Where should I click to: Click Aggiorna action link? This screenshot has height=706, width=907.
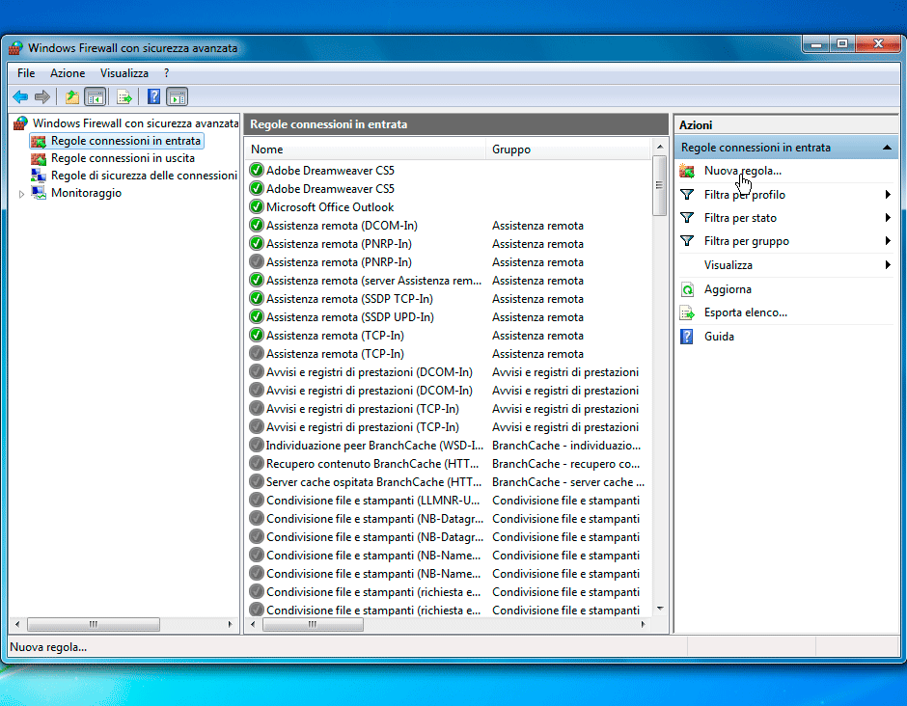point(728,289)
